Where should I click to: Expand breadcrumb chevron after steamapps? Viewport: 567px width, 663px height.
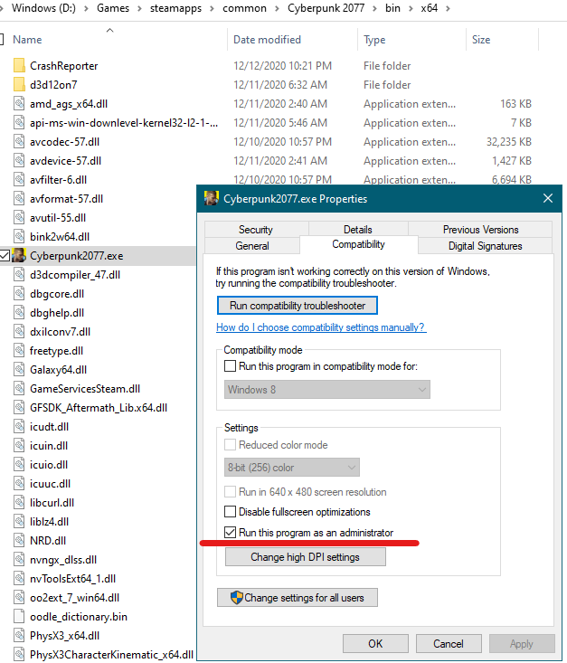click(x=213, y=8)
